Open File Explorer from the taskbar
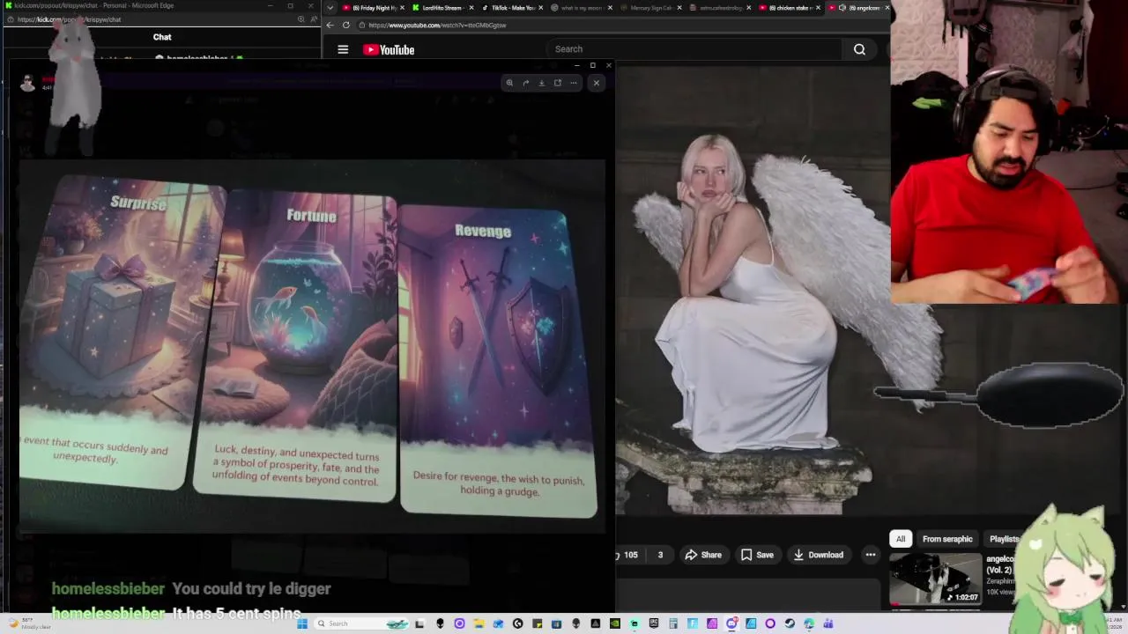Image resolution: width=1128 pixels, height=634 pixels. tap(479, 623)
